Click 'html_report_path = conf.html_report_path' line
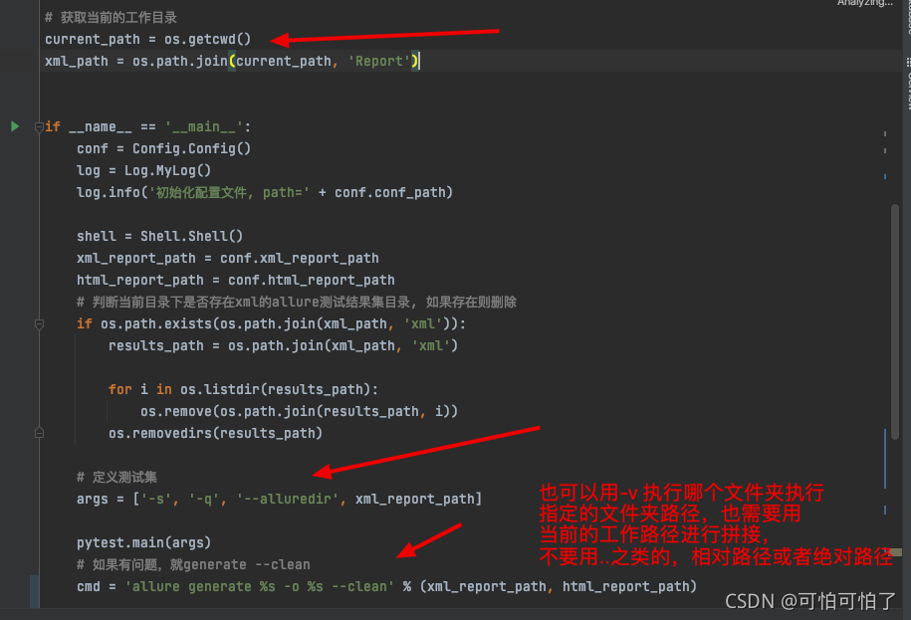The width and height of the screenshot is (911, 620). 235,281
